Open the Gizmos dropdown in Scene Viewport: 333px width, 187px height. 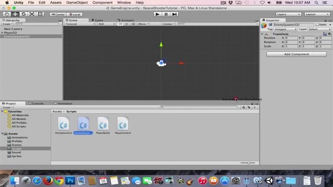click(x=169, y=24)
